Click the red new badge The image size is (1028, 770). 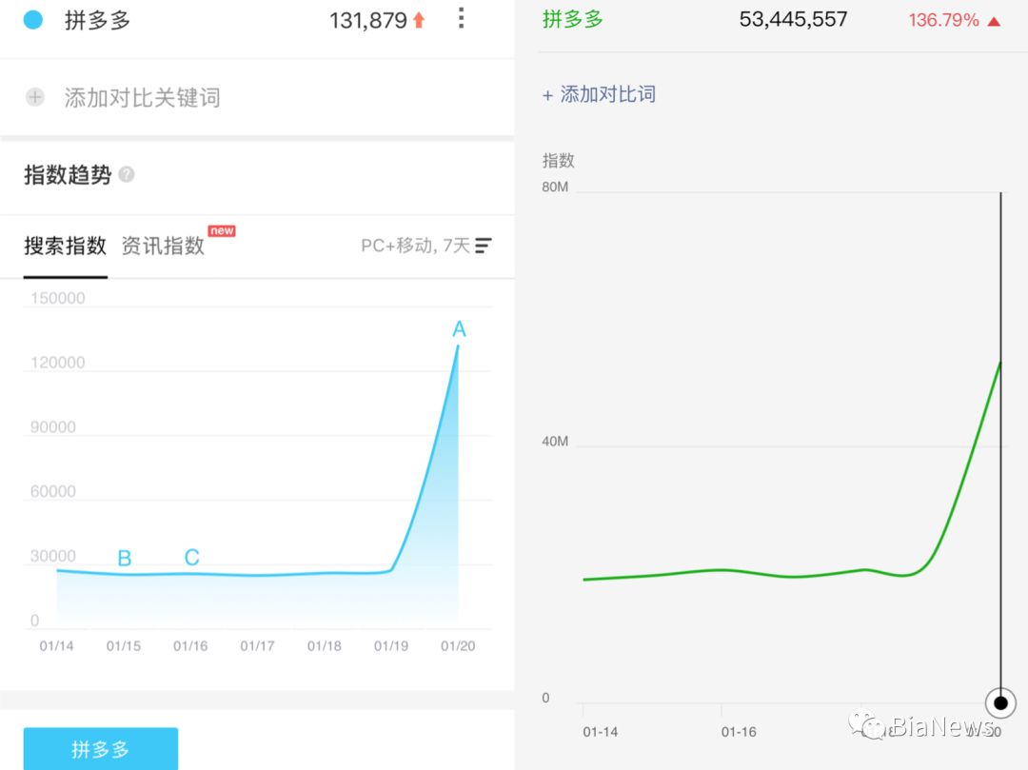tap(222, 231)
